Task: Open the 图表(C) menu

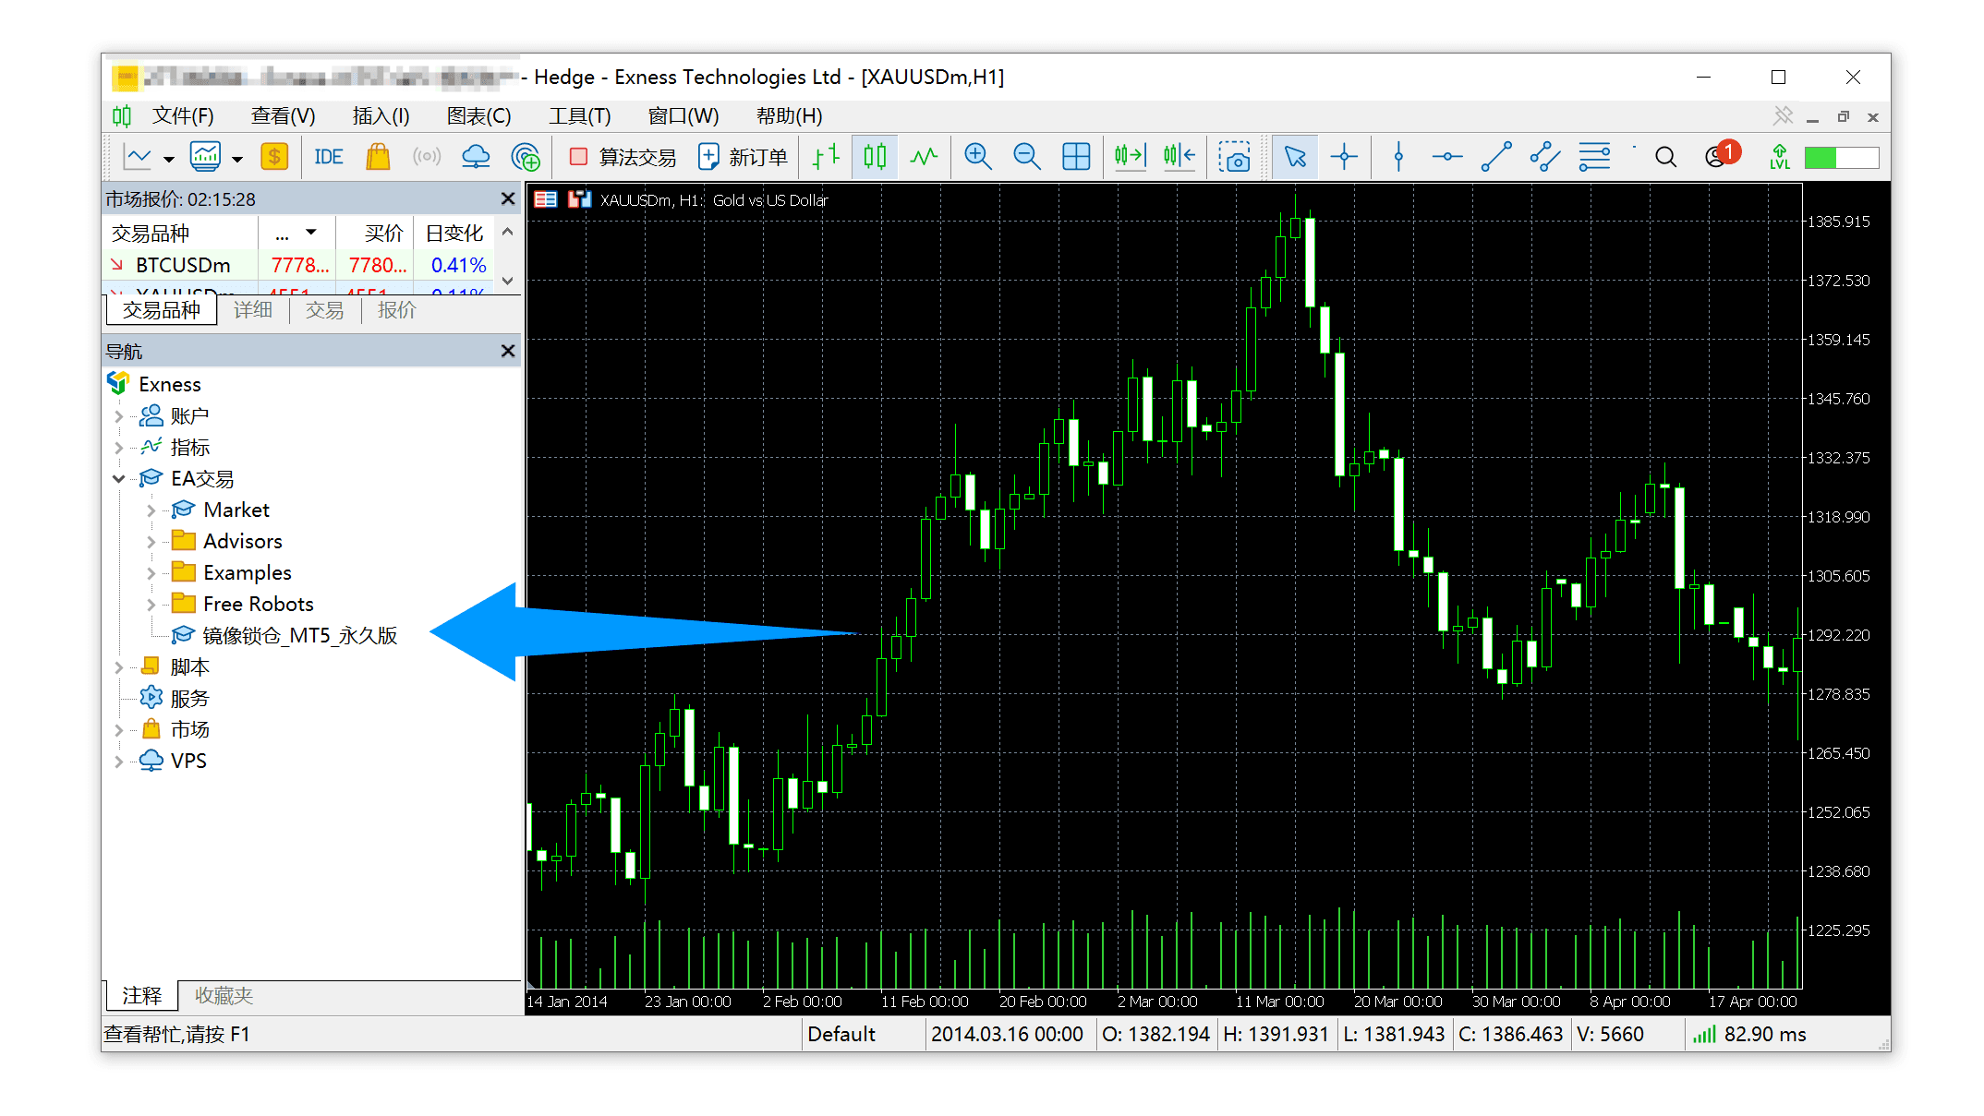Action: 478,116
